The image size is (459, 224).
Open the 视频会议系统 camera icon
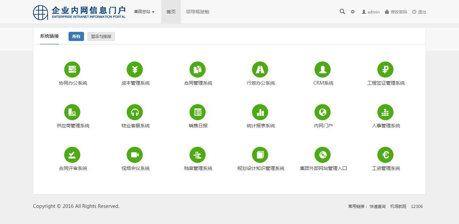(135, 155)
